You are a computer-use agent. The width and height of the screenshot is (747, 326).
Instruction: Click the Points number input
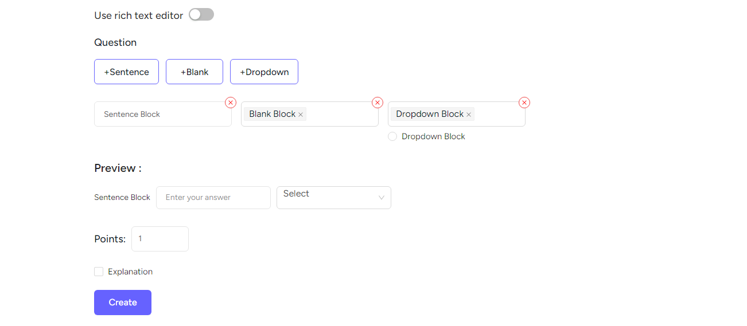160,239
